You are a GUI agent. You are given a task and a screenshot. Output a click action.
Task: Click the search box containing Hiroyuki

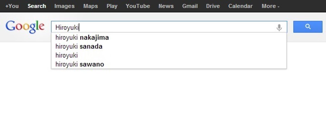[x=163, y=27]
